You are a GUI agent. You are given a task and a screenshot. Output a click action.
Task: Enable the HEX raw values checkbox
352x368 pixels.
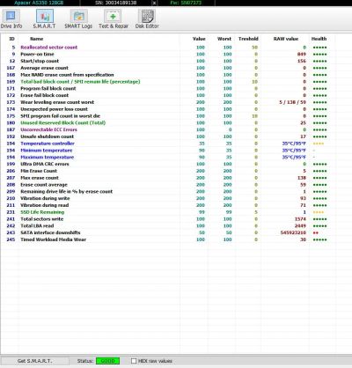134,361
